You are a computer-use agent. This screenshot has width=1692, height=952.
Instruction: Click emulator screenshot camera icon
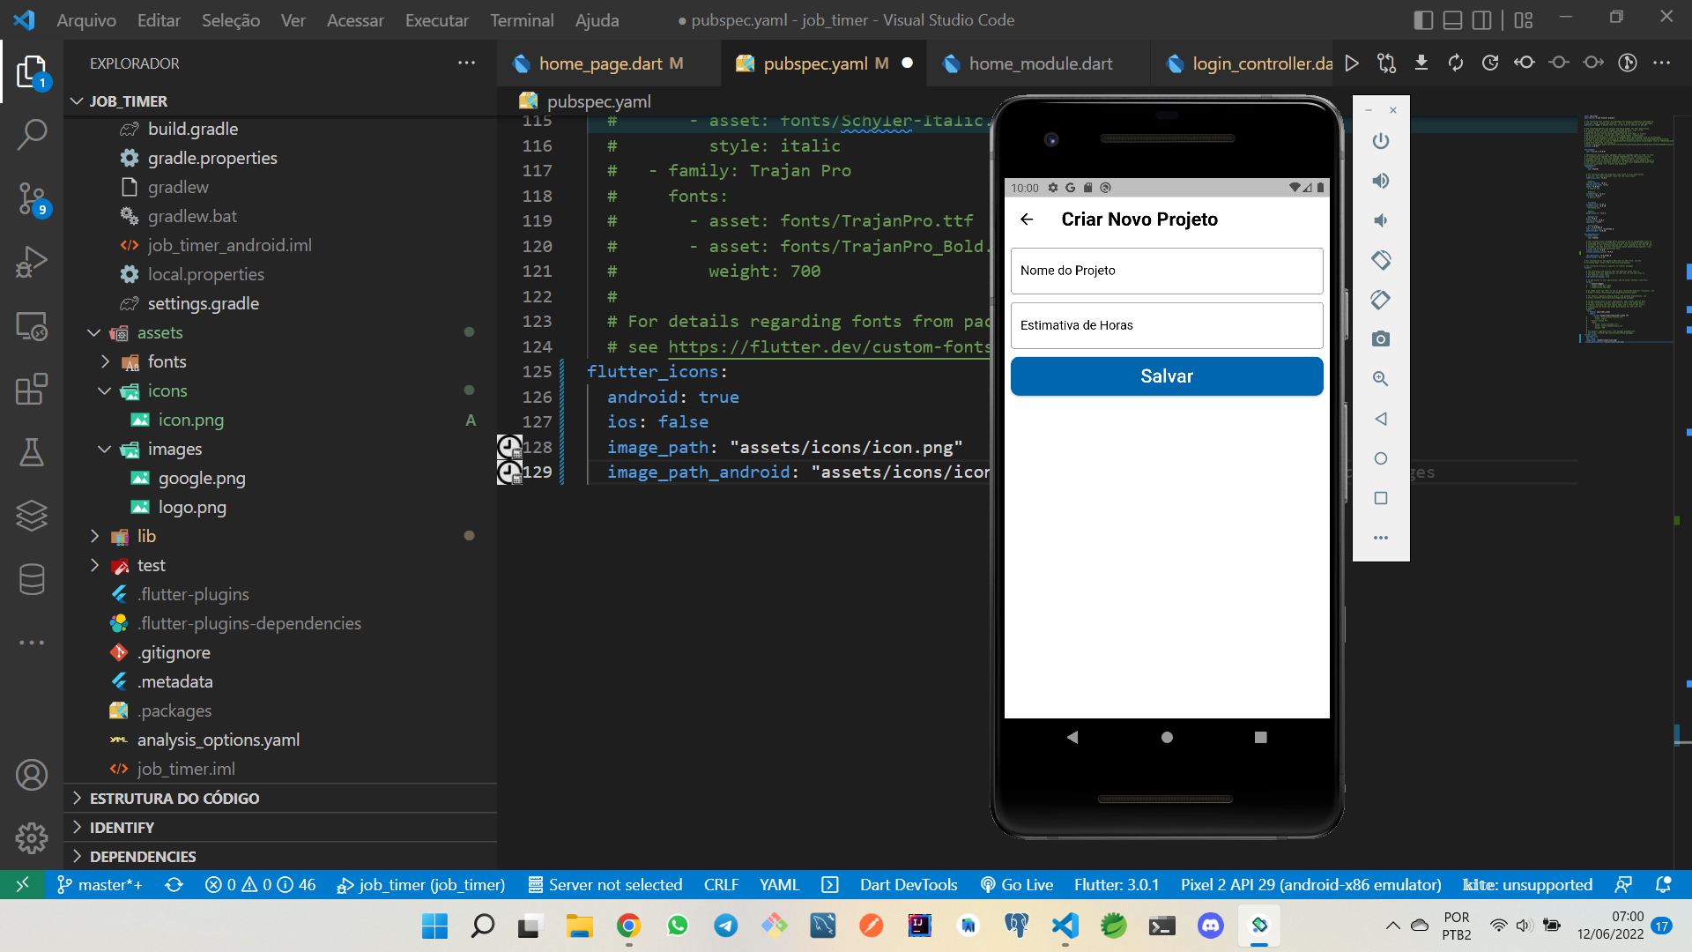point(1380,339)
